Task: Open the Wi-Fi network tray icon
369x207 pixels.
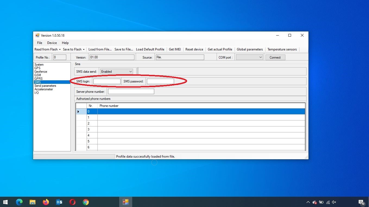Action: click(328, 202)
